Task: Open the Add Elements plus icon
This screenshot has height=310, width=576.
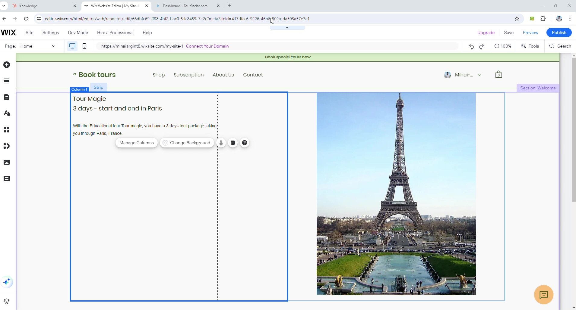Action: (7, 65)
